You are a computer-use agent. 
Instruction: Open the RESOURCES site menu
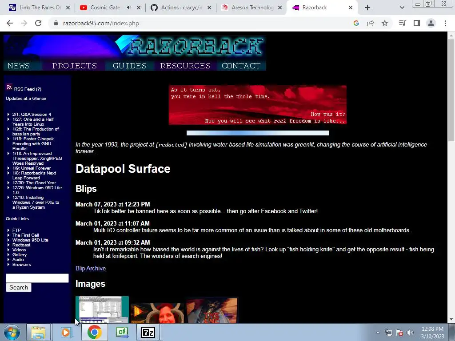pos(185,66)
